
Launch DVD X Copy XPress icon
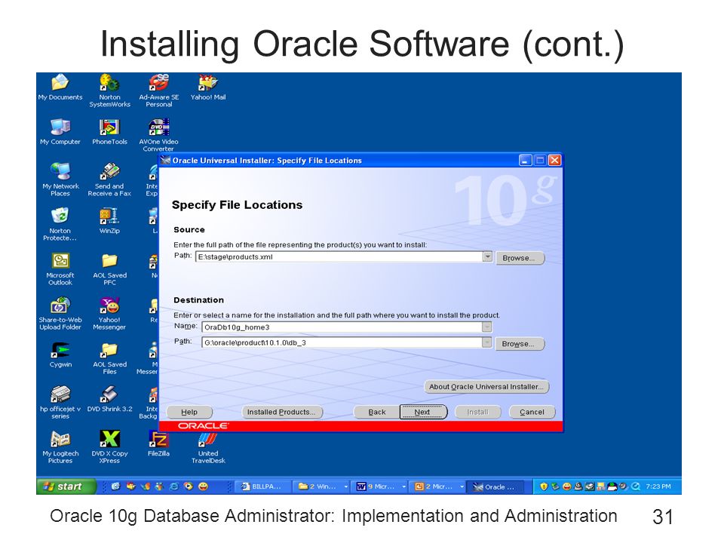pos(109,447)
